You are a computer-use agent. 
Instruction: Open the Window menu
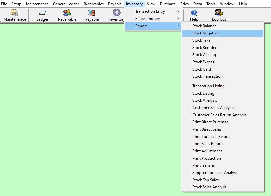227,4
